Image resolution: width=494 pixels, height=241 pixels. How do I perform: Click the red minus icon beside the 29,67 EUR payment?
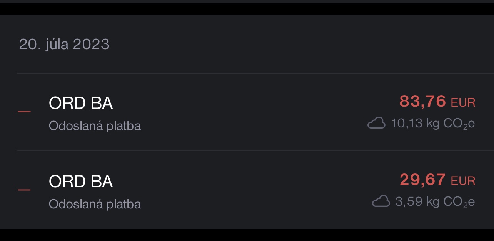click(24, 190)
